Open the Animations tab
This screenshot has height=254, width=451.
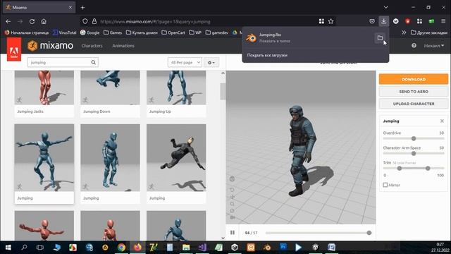(x=123, y=46)
